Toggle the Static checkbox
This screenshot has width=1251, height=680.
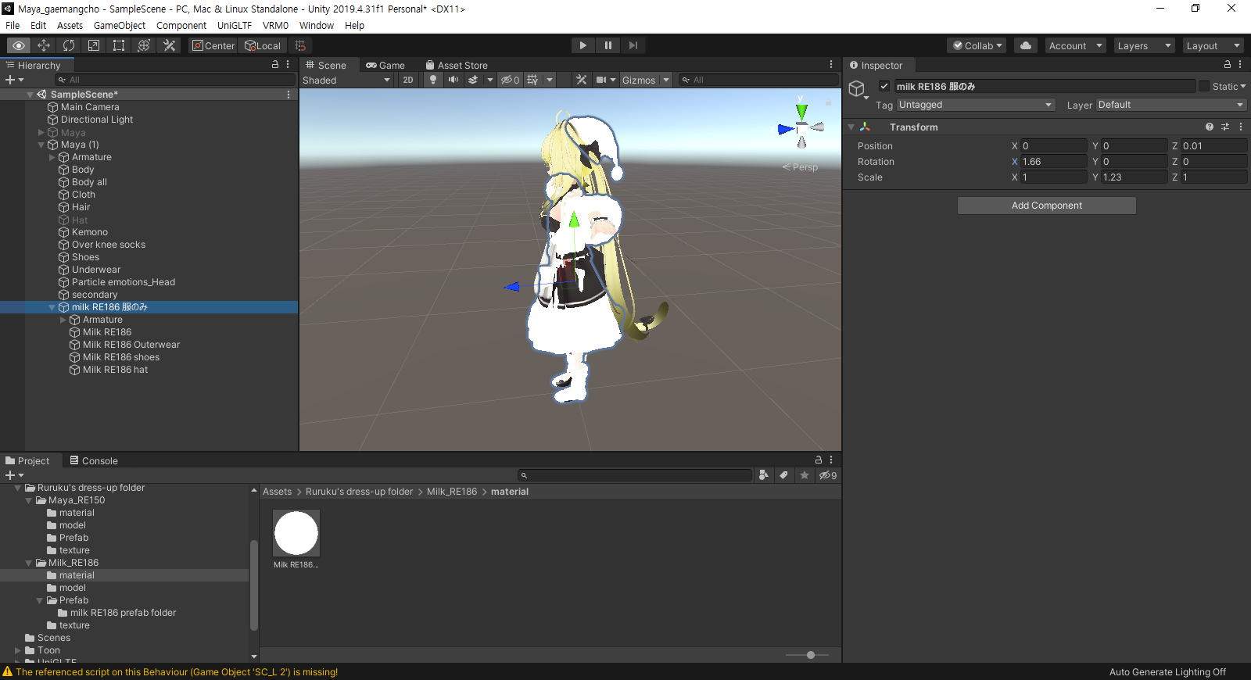(1204, 86)
